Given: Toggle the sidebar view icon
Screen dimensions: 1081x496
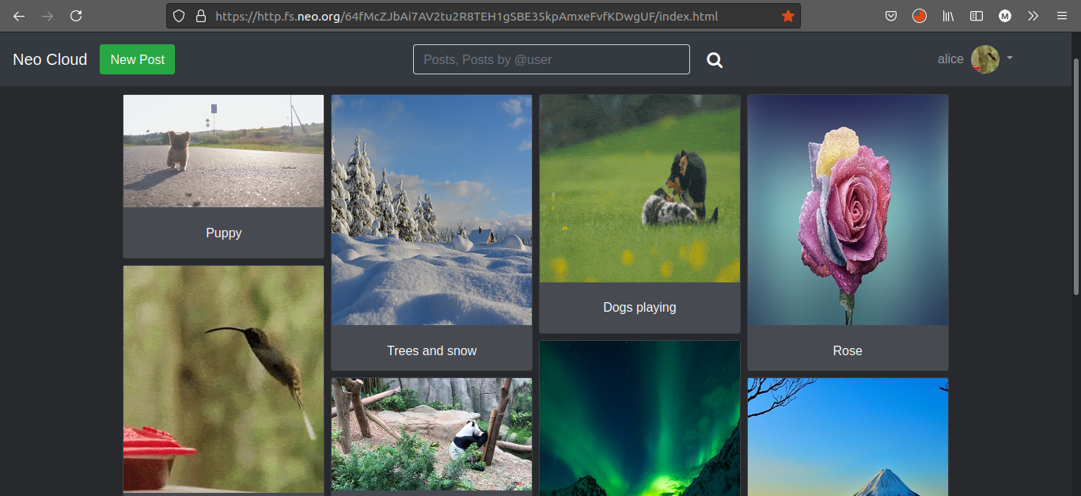Looking at the screenshot, I should pyautogui.click(x=977, y=16).
